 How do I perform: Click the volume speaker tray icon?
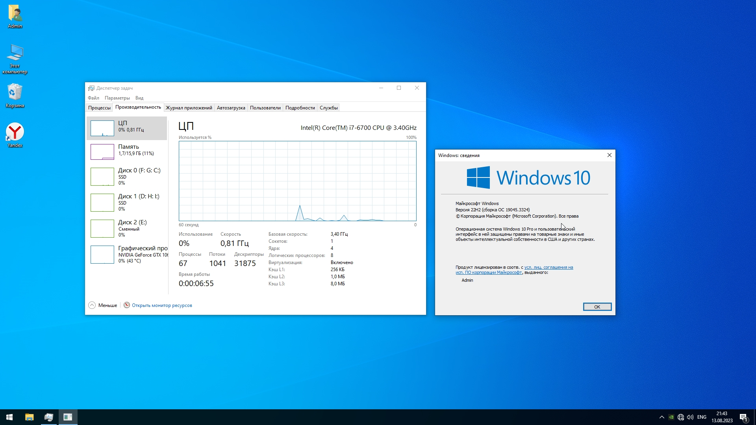click(x=690, y=417)
